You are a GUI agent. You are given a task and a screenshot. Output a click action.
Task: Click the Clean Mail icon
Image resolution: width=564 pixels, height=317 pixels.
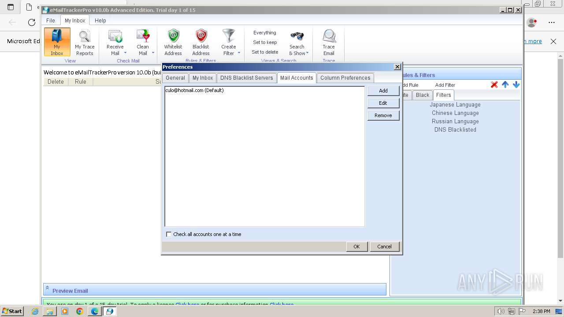pyautogui.click(x=143, y=36)
